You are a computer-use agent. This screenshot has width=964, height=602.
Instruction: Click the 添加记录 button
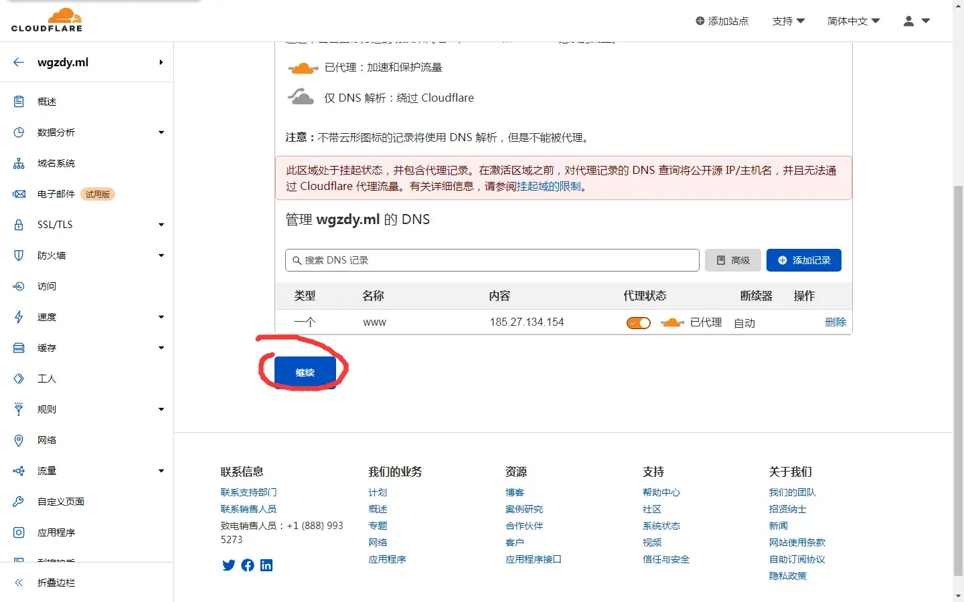(x=804, y=260)
